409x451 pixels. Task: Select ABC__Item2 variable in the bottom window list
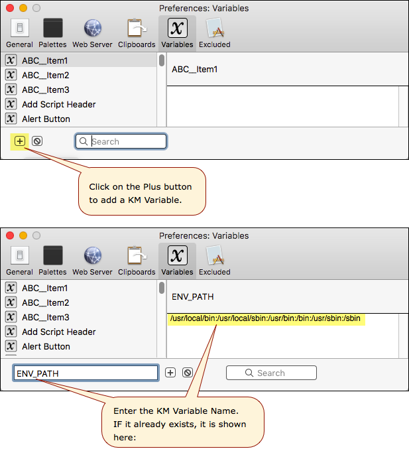pos(79,302)
